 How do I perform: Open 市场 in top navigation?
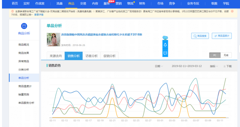click(x=160, y=3)
